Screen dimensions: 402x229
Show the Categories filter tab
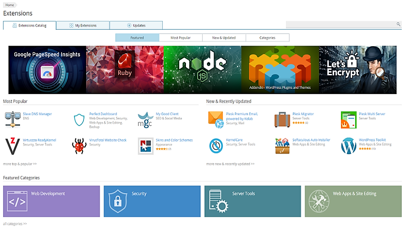pos(267,38)
